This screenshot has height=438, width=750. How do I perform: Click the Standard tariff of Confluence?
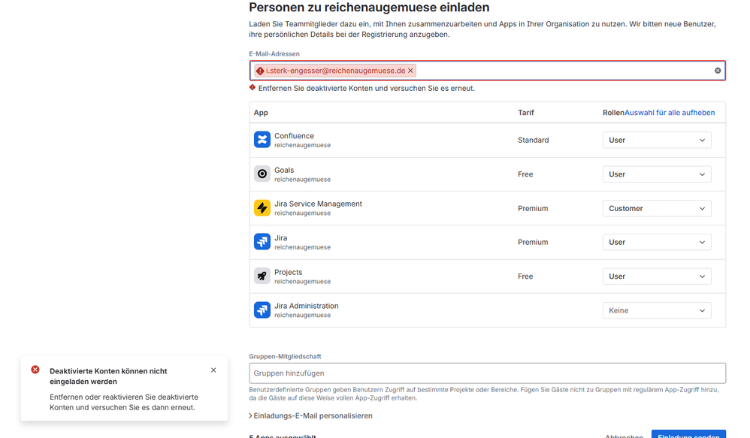534,140
